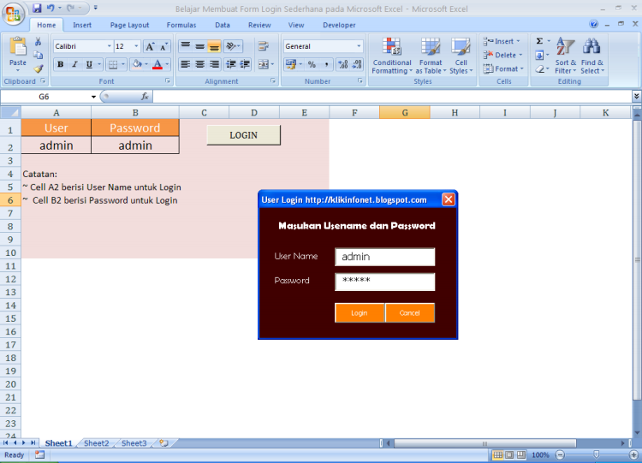Toggle Italic formatting

[74, 64]
